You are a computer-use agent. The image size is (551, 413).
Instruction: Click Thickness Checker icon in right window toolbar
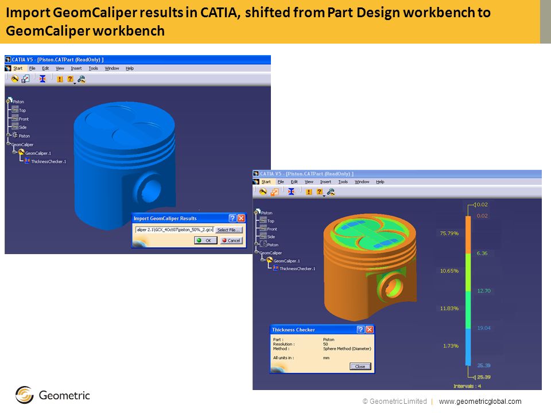(x=292, y=192)
